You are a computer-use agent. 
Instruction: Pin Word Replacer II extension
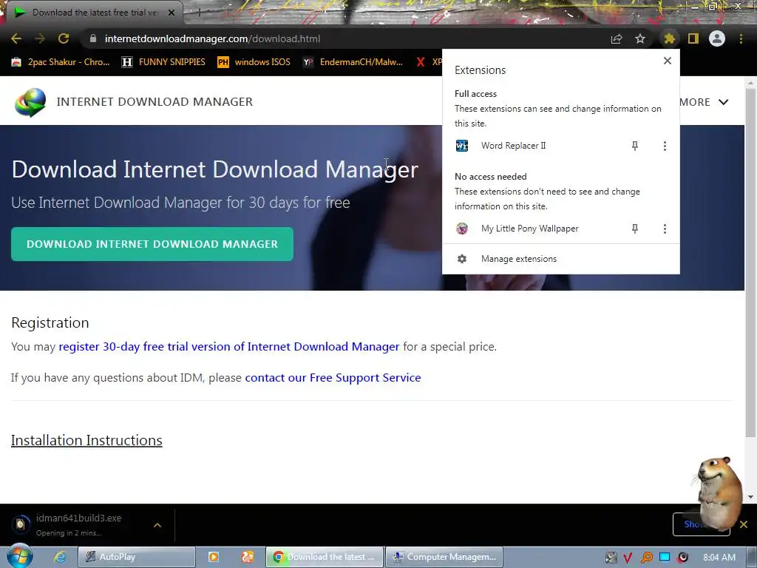[x=635, y=146]
